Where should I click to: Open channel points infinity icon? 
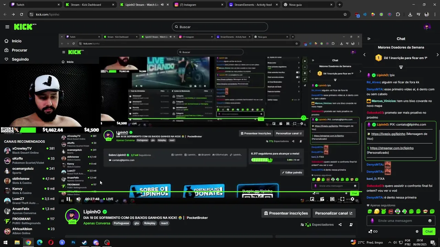click(x=373, y=232)
